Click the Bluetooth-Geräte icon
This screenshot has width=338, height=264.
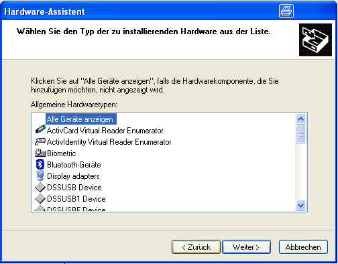(x=40, y=164)
